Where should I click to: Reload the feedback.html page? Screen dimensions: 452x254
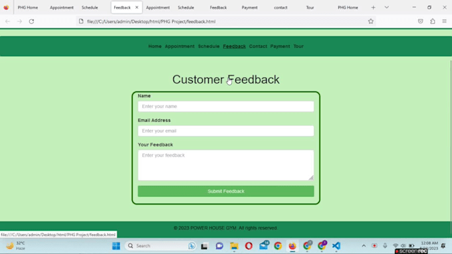31,21
